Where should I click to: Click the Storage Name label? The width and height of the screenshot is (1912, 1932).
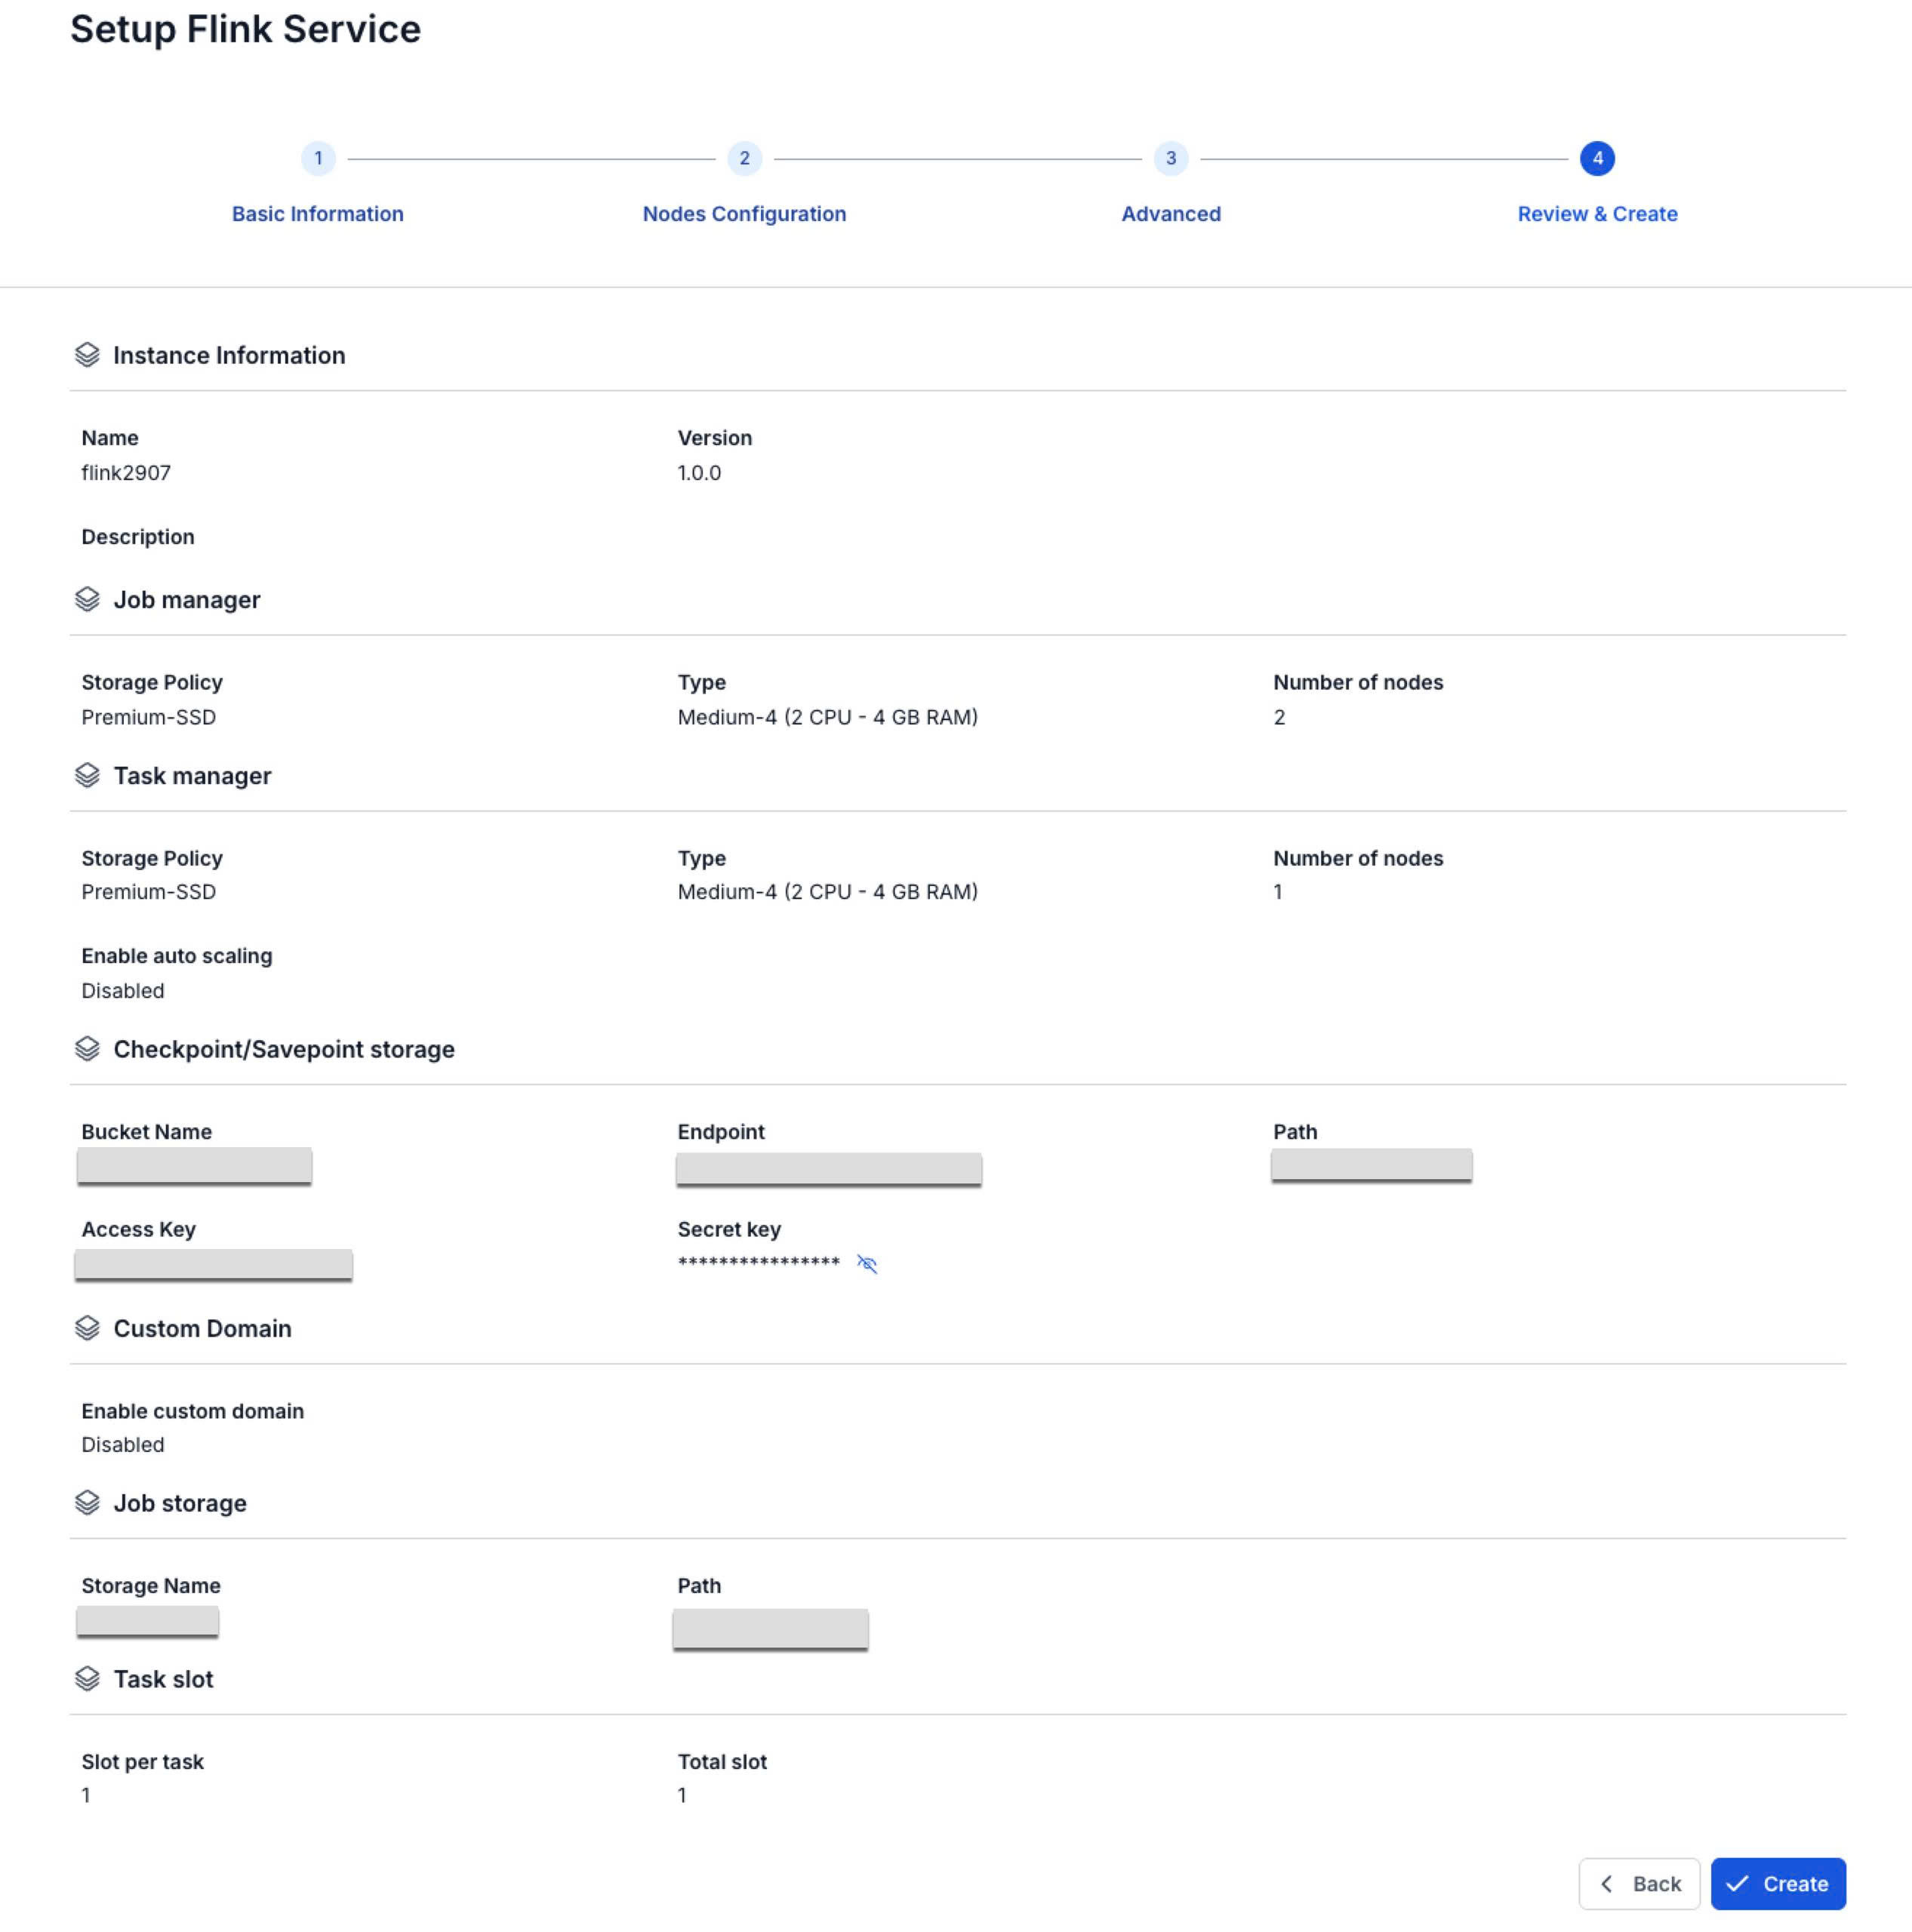pyautogui.click(x=151, y=1586)
